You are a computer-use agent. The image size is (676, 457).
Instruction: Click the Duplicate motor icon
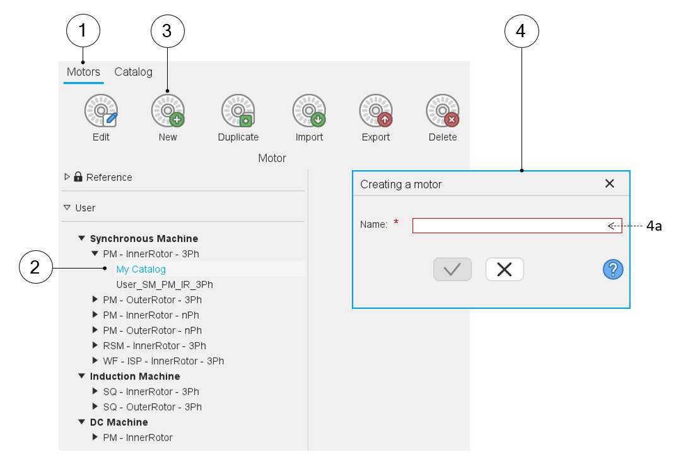(x=238, y=111)
